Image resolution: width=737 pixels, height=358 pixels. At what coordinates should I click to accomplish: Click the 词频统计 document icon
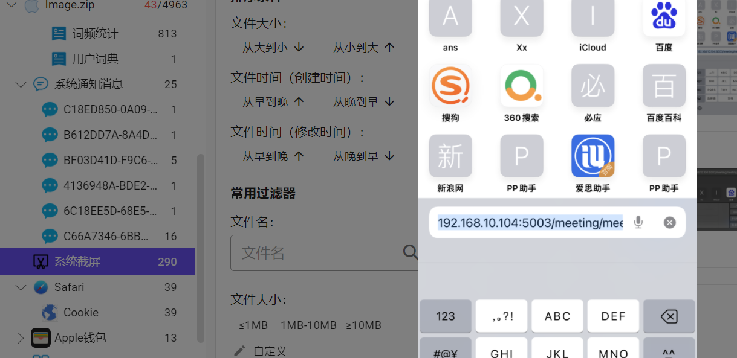(59, 34)
